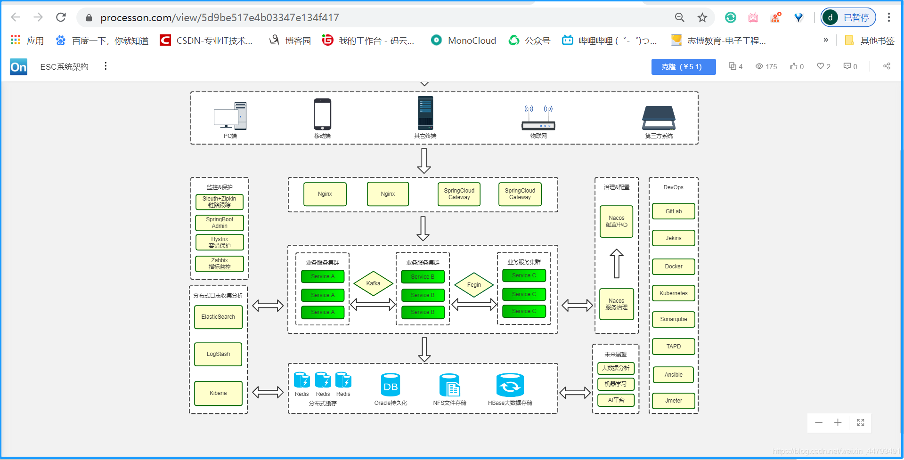This screenshot has height=460, width=904.
Task: Open the MonoCloud bookmark
Action: tap(464, 40)
